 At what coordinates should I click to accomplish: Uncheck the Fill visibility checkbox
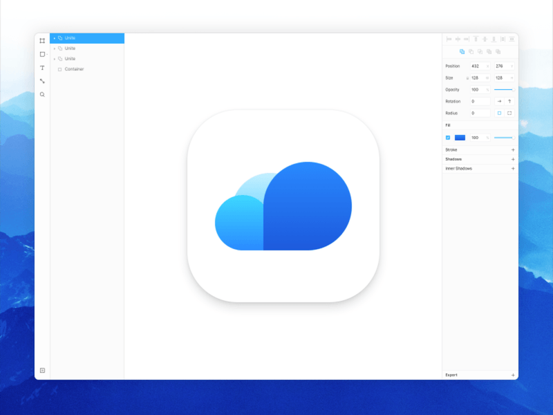447,138
